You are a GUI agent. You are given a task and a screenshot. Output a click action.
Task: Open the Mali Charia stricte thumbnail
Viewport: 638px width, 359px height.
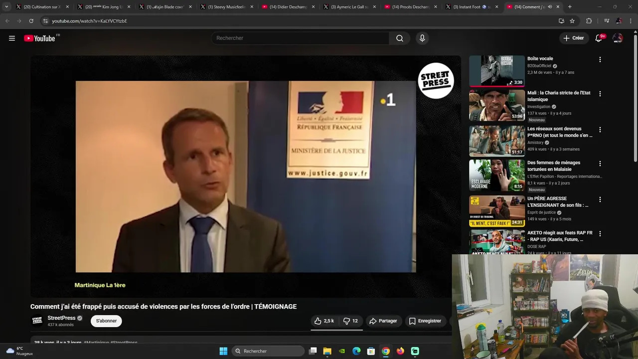pos(497,105)
